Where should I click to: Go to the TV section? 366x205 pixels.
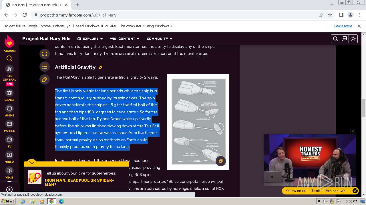(x=9, y=142)
